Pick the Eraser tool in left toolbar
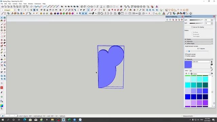217x122 pixels. tap(4, 21)
